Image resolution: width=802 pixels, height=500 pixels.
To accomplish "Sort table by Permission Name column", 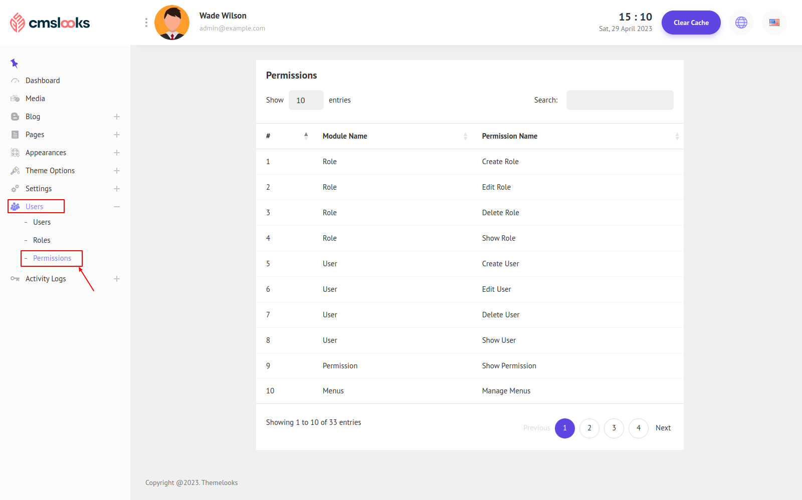I will coord(509,136).
